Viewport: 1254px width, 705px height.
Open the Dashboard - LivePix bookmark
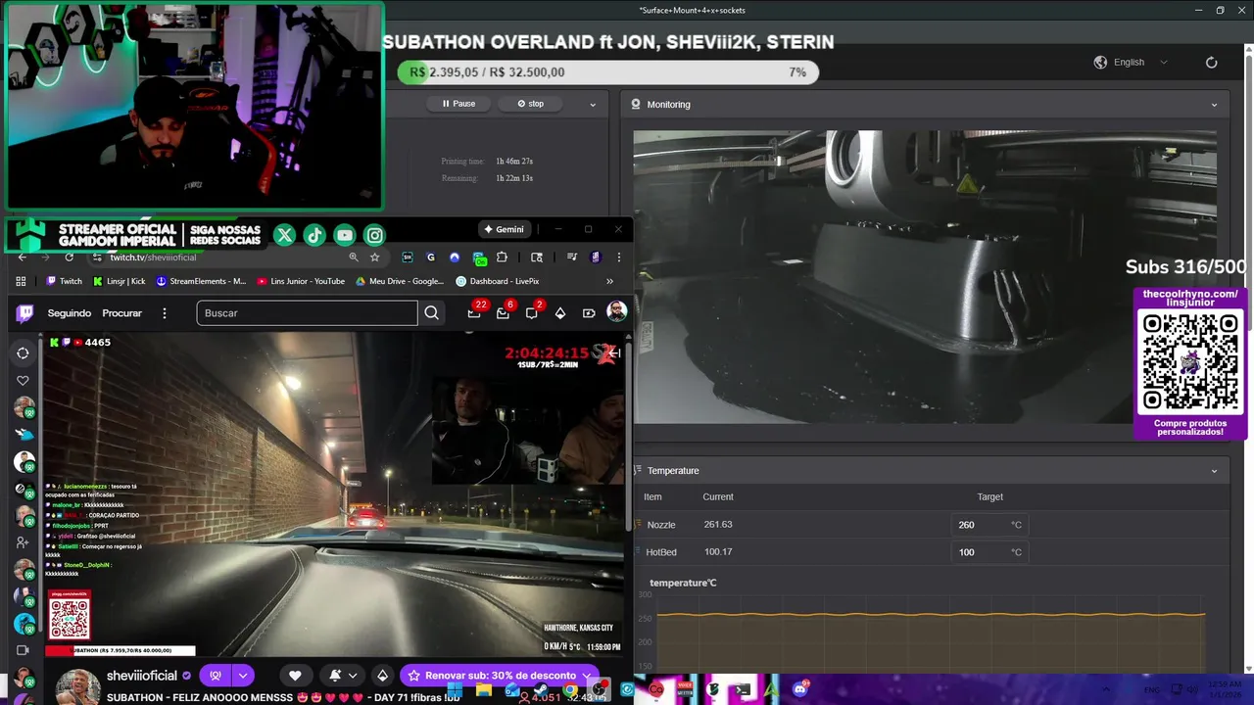coord(498,281)
